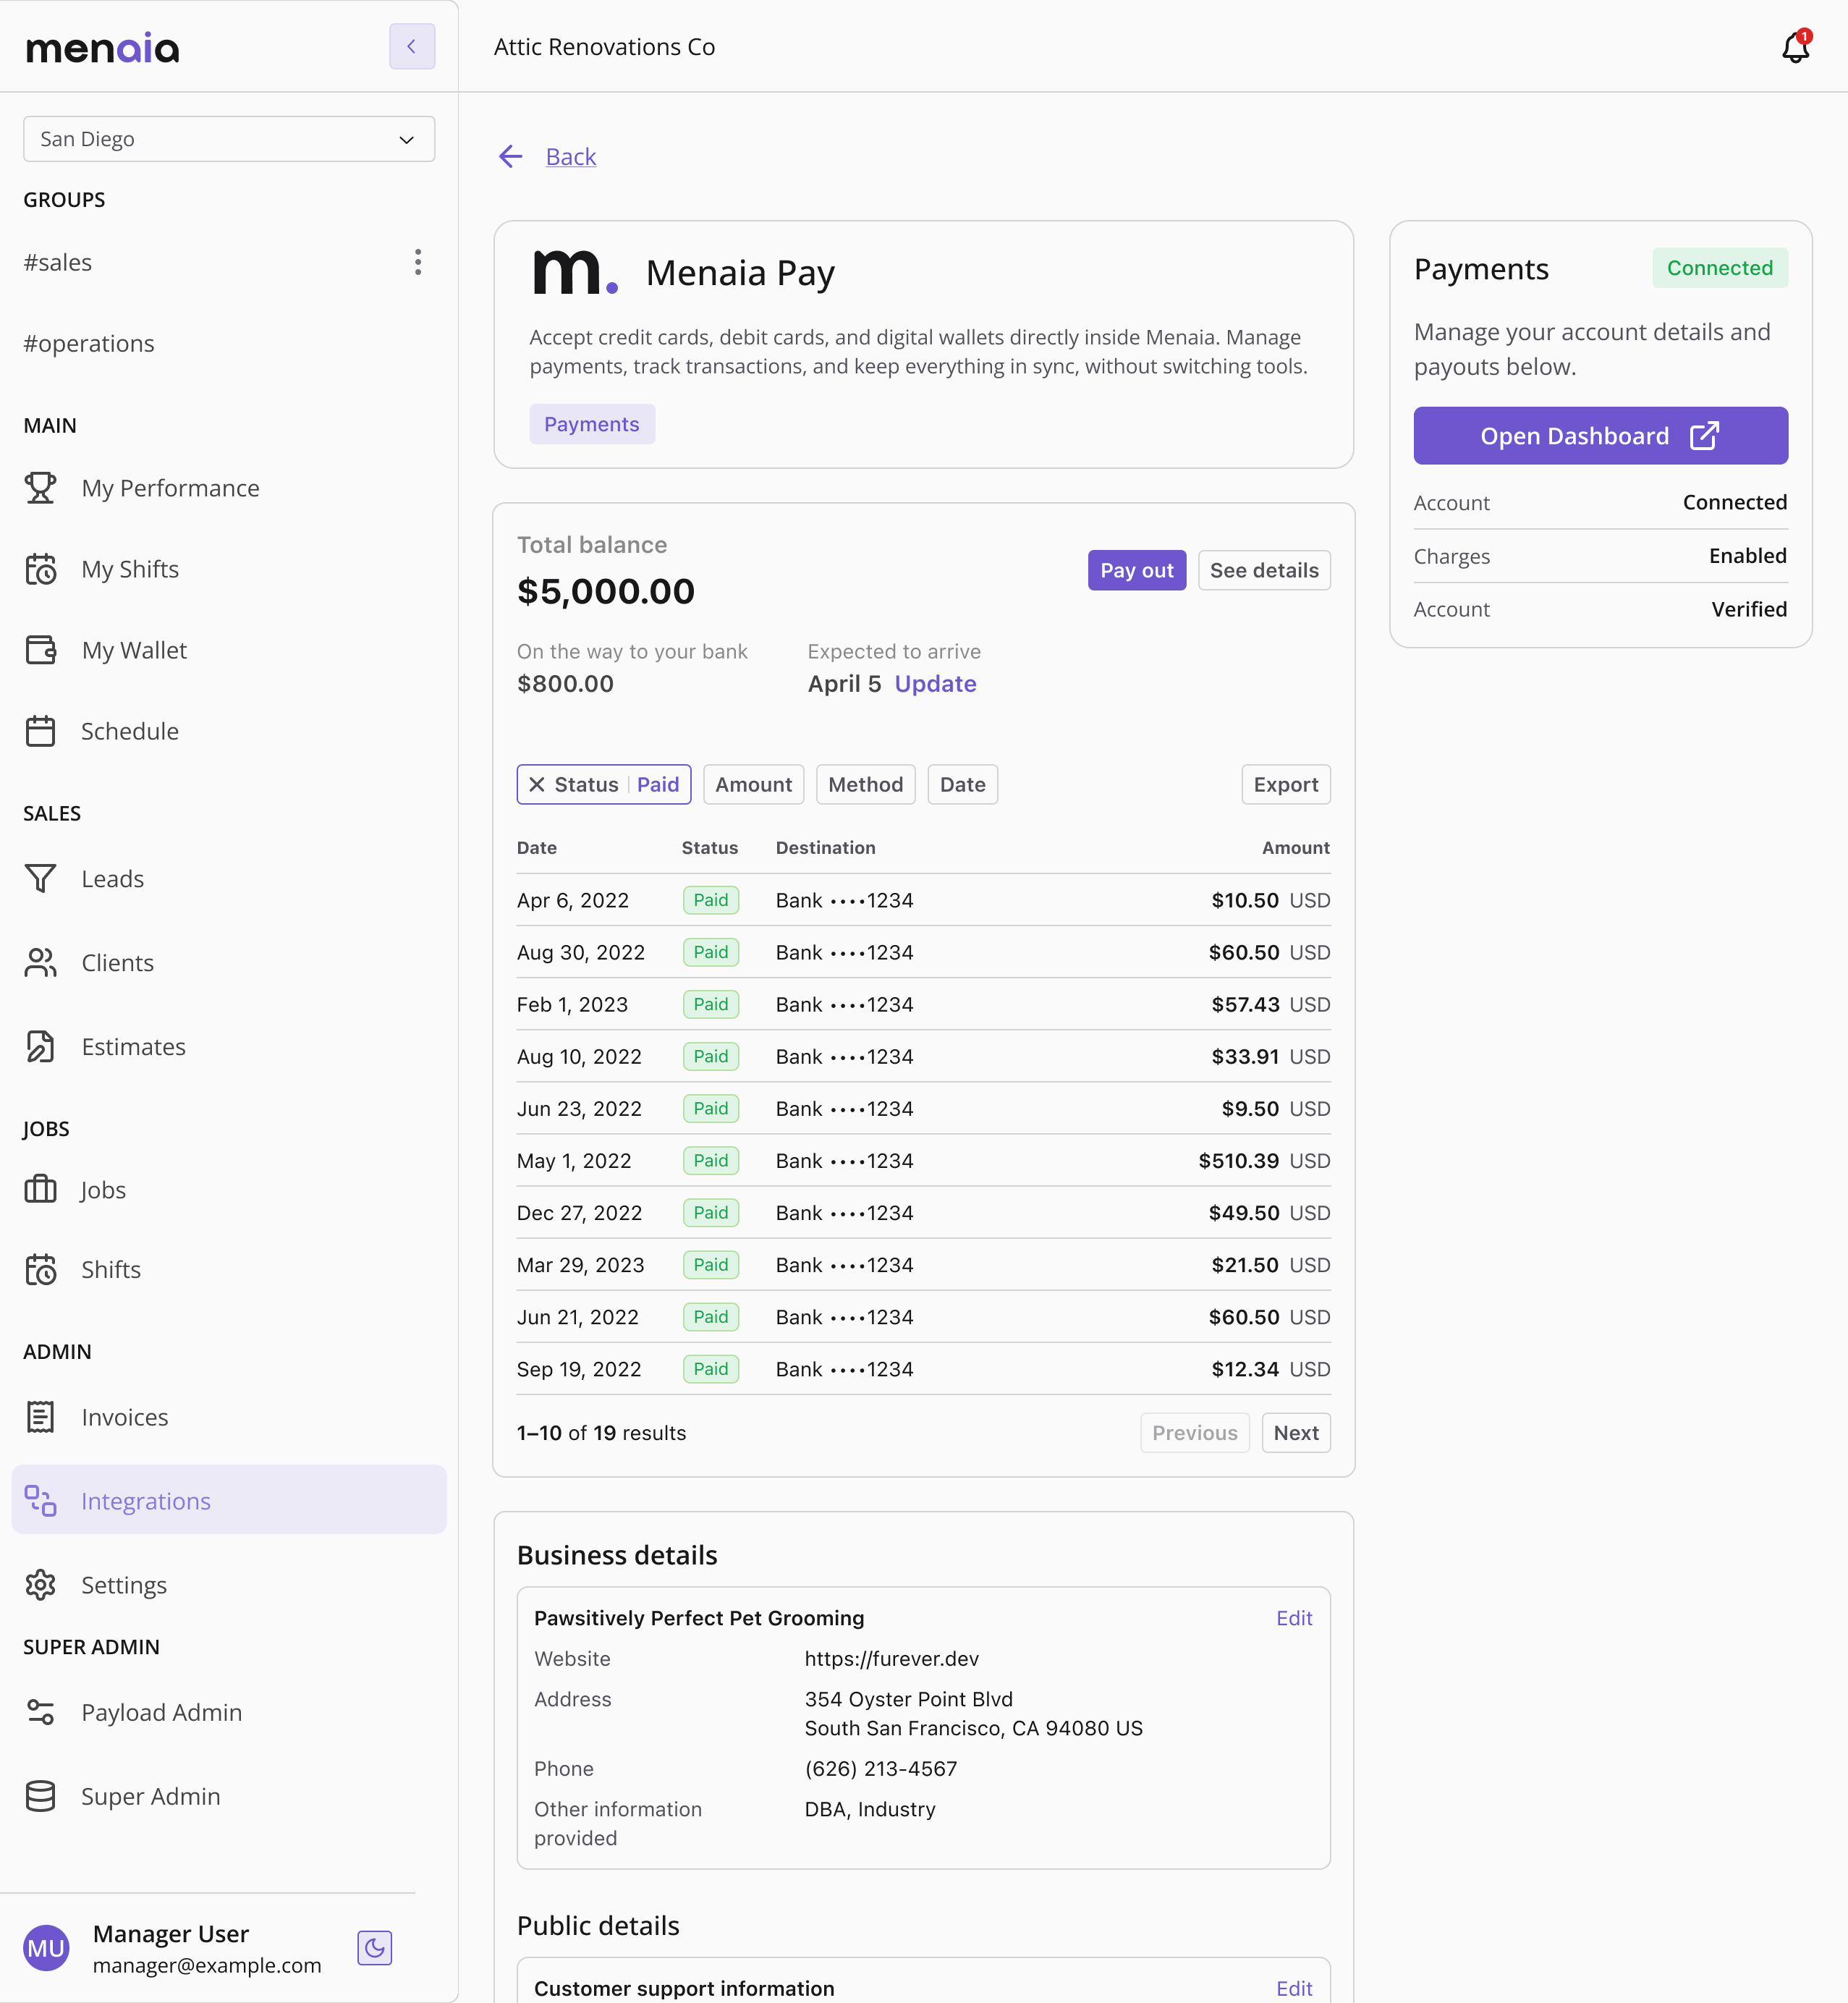1848x2003 pixels.
Task: Click the Settings gear icon
Action: 40,1584
